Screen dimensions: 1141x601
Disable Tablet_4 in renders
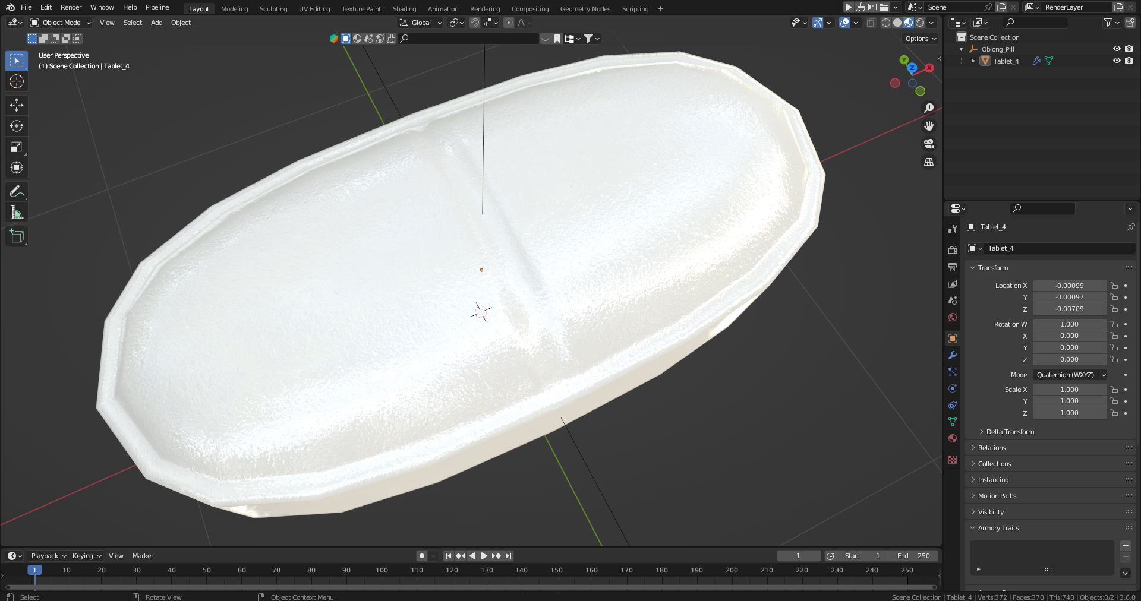(x=1129, y=61)
